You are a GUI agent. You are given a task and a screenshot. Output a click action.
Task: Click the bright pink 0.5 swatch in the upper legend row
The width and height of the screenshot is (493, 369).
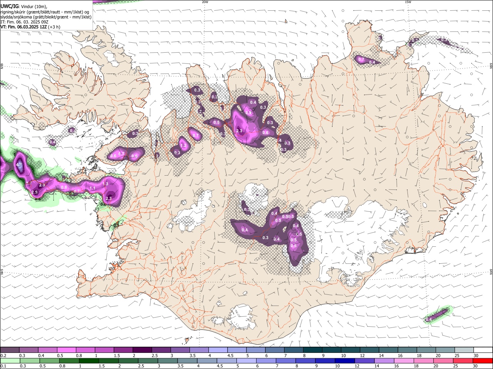point(66,350)
